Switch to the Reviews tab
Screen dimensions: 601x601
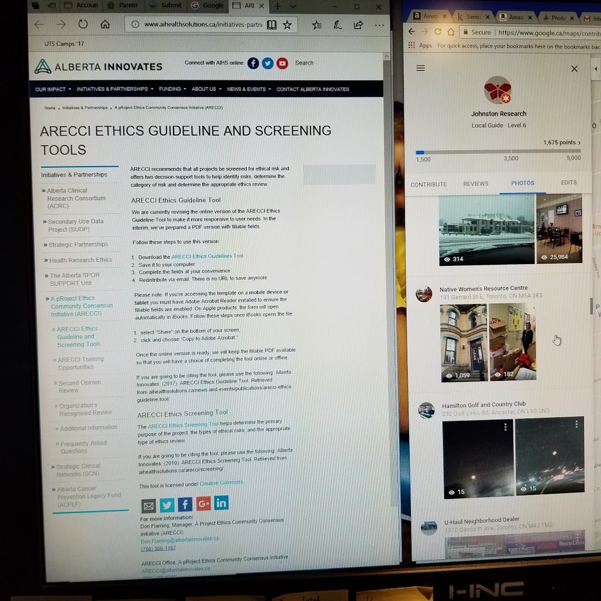[475, 184]
